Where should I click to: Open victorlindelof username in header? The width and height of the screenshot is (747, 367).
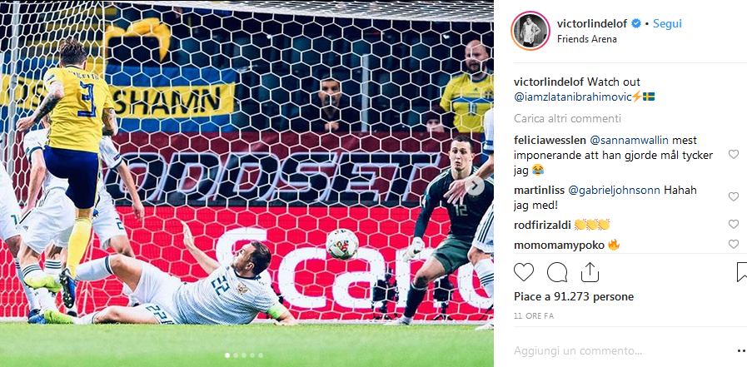pyautogui.click(x=591, y=24)
